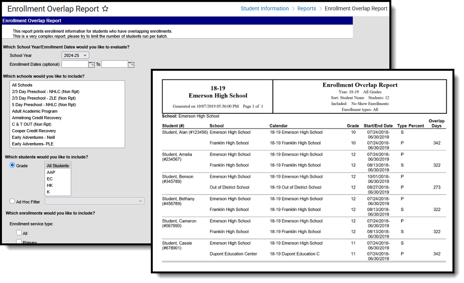Select AAP grade option
Viewport: 464px width, 283px height.
[58, 172]
